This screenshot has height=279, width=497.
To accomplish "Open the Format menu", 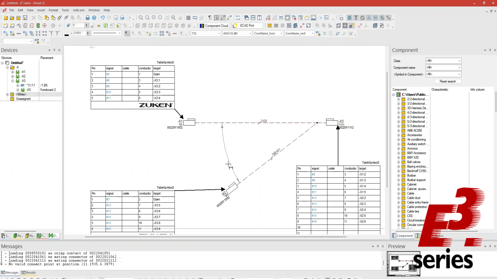I will coord(53,10).
